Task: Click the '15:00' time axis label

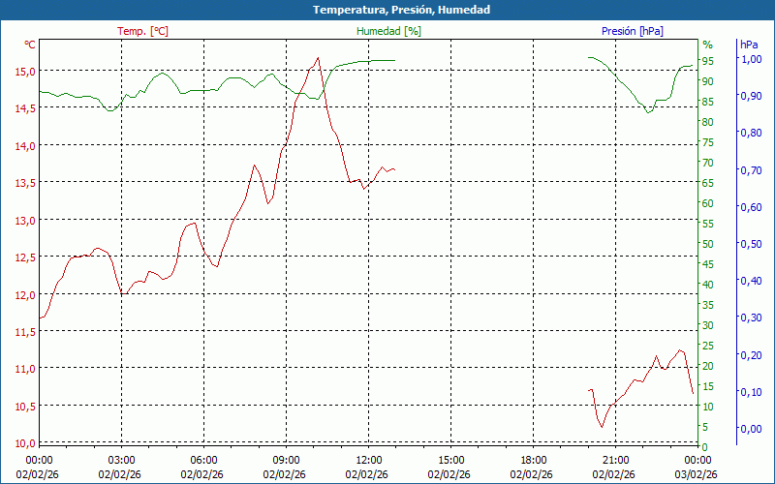Action: (450, 461)
